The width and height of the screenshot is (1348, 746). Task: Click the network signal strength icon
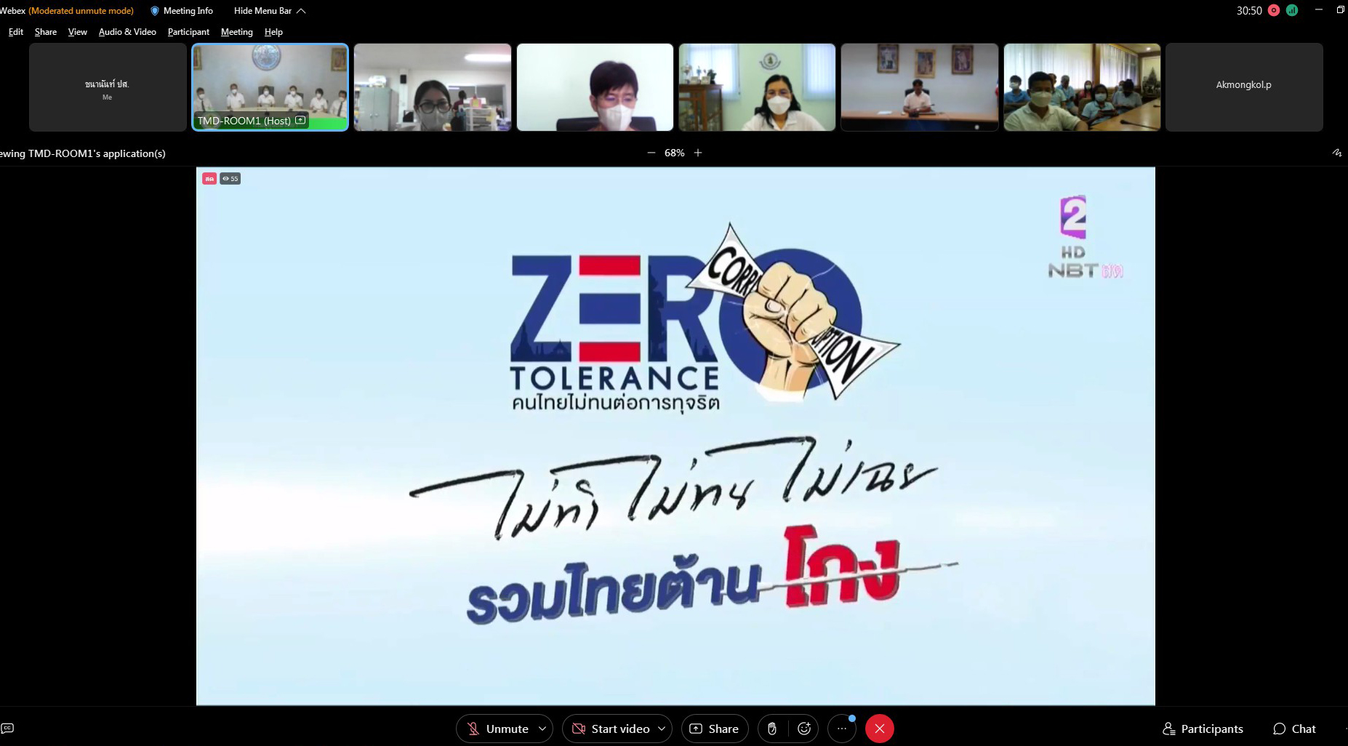1292,10
